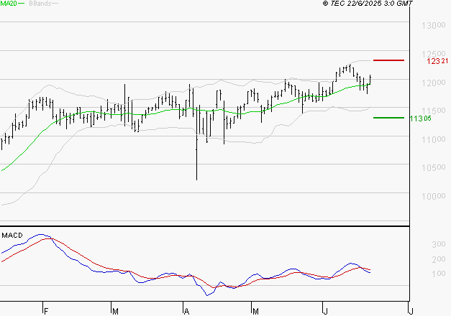Screen dimensions: 451x316
Task: Click the MA20 legend label
Action: click(x=8, y=4)
